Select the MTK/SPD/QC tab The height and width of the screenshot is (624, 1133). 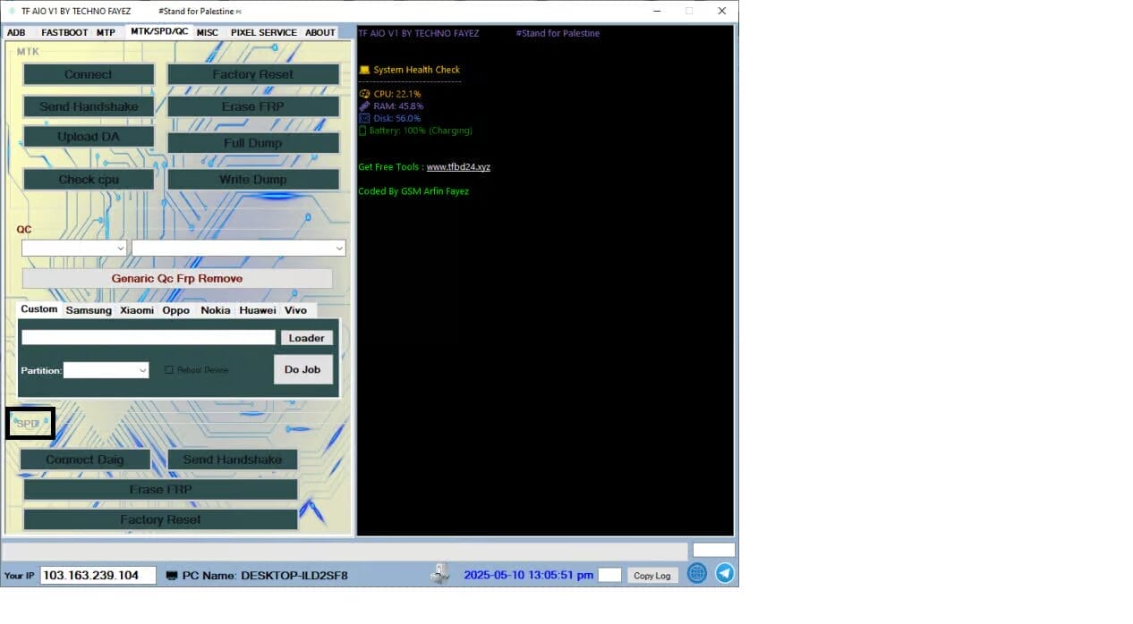click(159, 31)
